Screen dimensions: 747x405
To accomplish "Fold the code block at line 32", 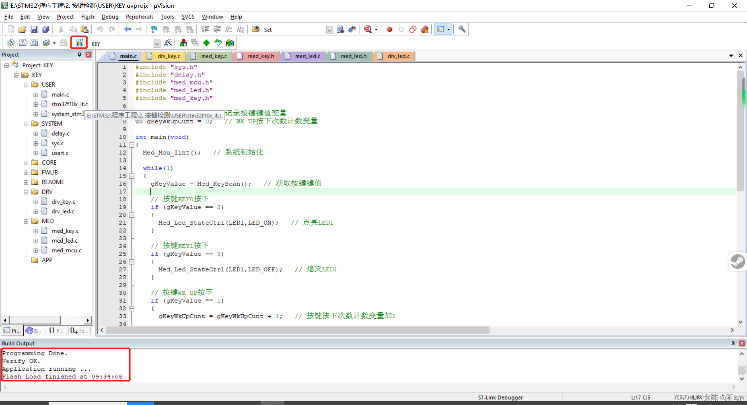I will point(132,308).
